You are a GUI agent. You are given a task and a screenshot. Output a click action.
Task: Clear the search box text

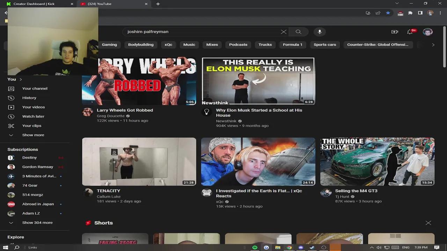[x=284, y=32]
